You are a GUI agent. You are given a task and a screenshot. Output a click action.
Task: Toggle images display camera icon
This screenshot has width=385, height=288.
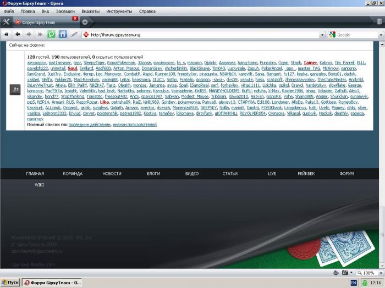(345, 273)
